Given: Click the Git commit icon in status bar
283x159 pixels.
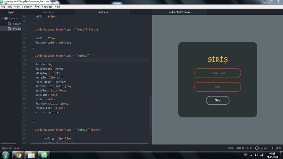Looking at the screenshot, I should pyautogui.click(x=272, y=148).
